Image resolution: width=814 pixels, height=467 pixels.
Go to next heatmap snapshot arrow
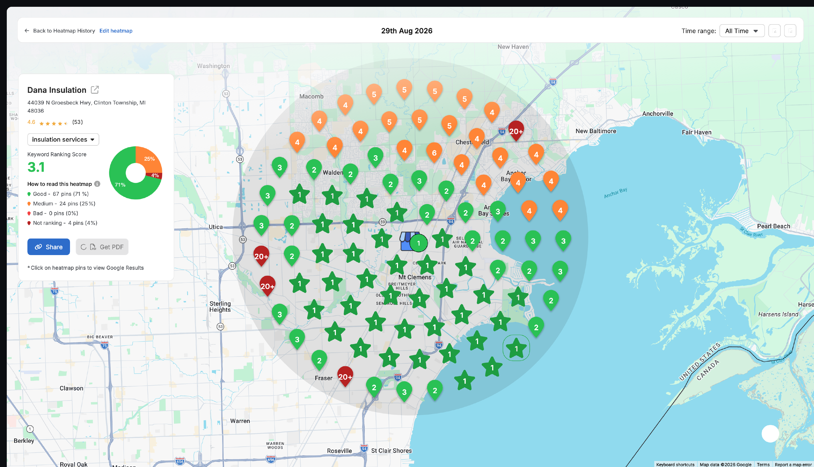[x=790, y=31]
